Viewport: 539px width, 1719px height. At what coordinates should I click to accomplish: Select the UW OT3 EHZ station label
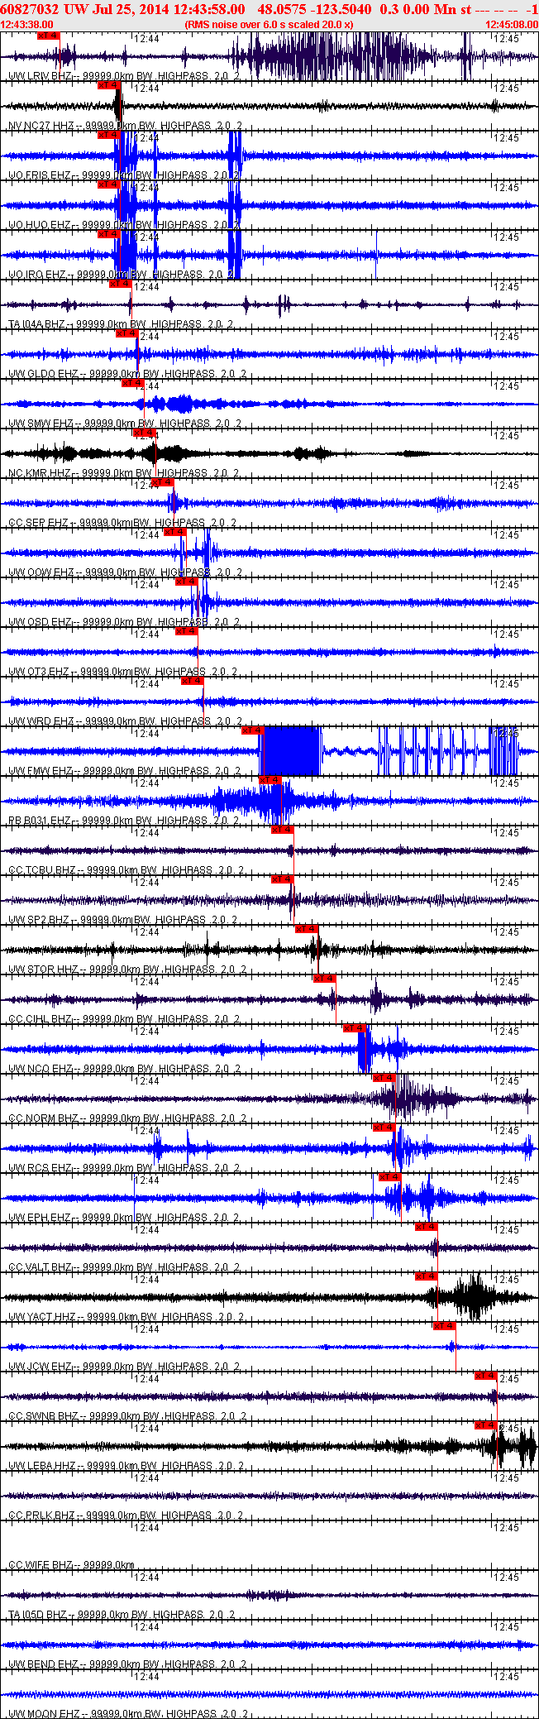[39, 672]
